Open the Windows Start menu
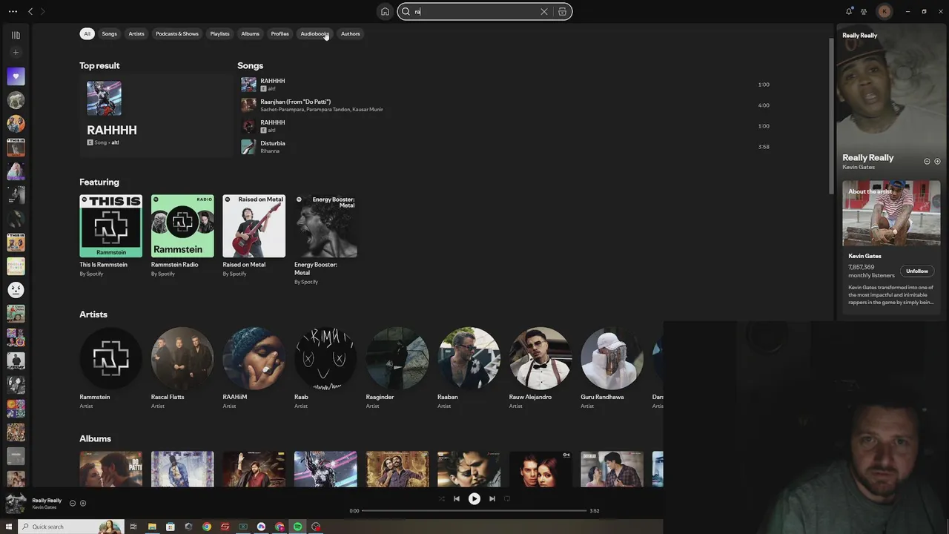This screenshot has width=949, height=534. [10, 527]
